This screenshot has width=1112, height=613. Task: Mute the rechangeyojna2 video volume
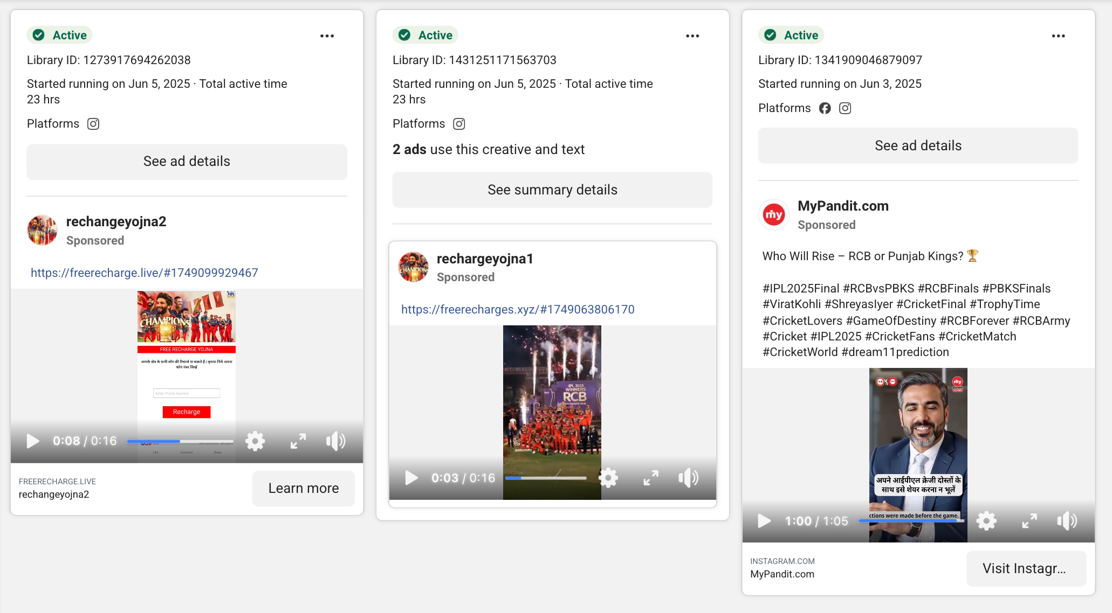(x=335, y=441)
